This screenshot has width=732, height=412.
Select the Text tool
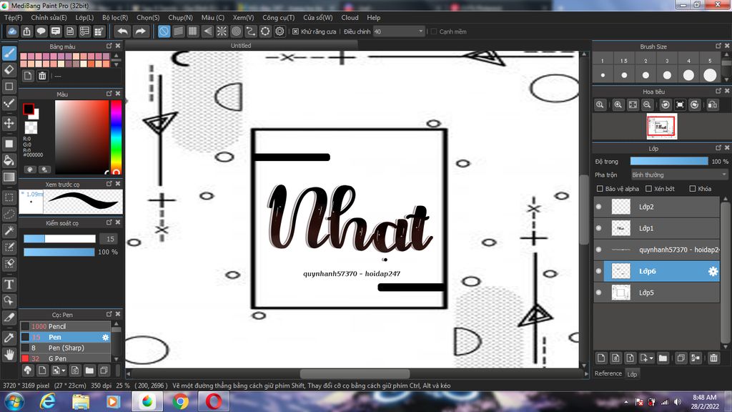pos(9,284)
